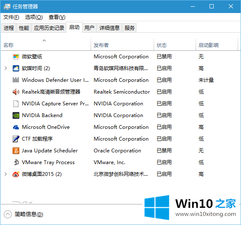The image size is (241, 225).
Task: Collapse details with 简略信息 arrow icon
Action: pyautogui.click(x=8, y=214)
